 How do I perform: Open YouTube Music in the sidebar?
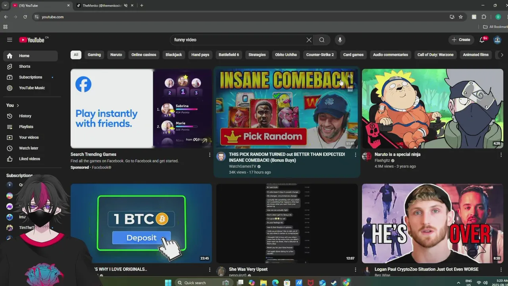31,88
